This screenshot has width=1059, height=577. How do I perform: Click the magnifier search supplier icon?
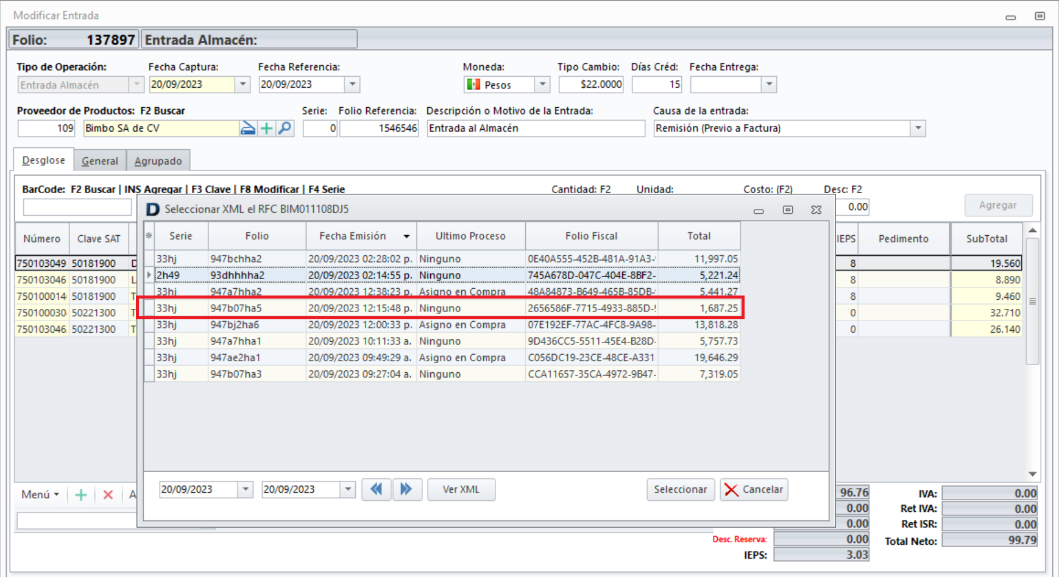click(x=285, y=129)
